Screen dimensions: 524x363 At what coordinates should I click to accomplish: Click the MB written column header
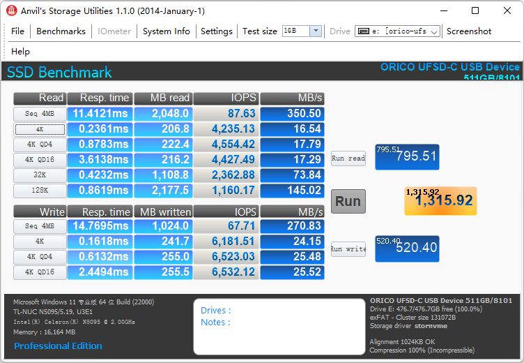point(163,212)
